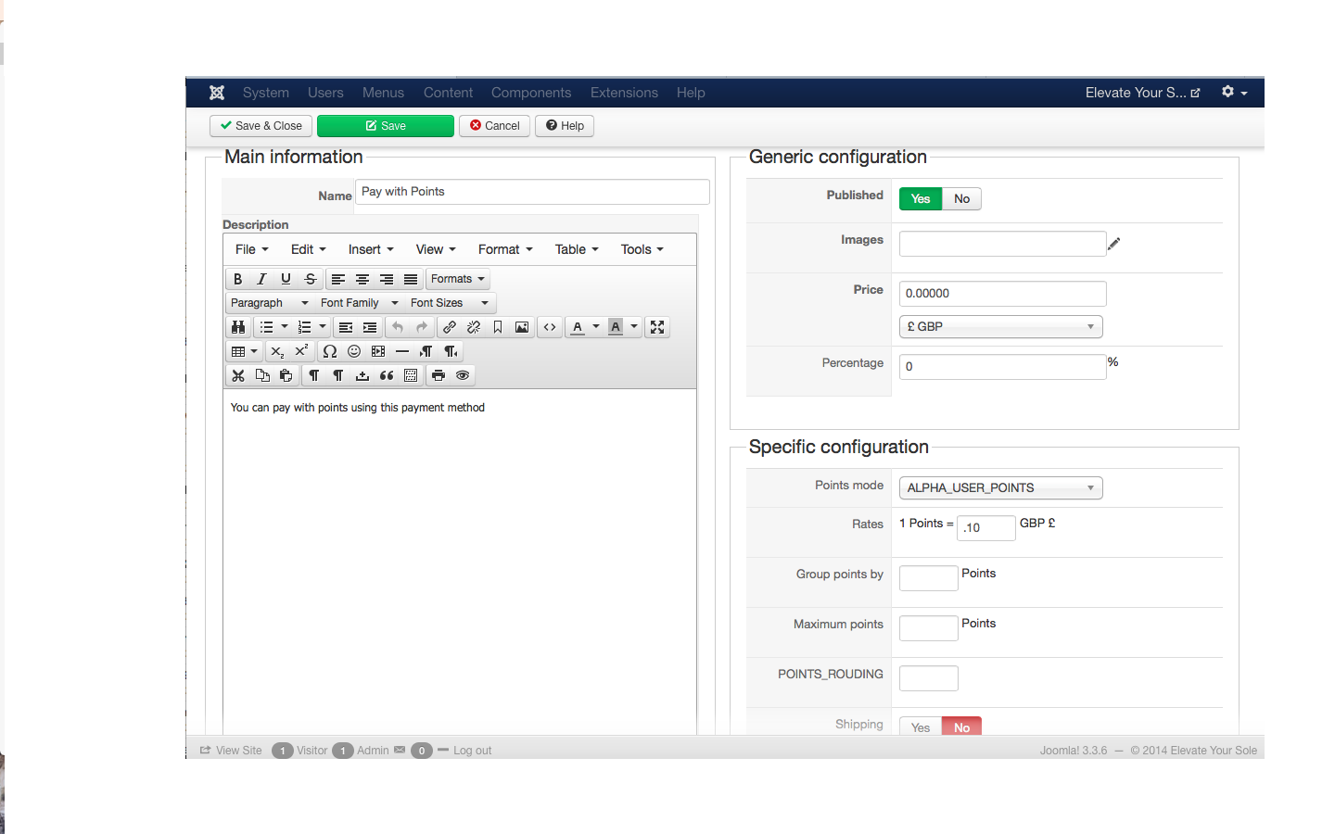
Task: Toggle bold formatting in editor
Action: [237, 279]
